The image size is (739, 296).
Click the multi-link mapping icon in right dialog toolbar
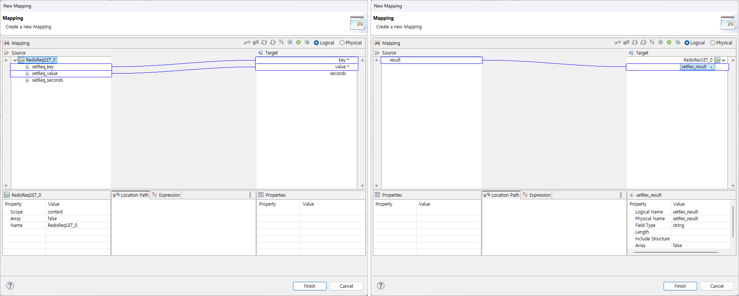tap(626, 43)
